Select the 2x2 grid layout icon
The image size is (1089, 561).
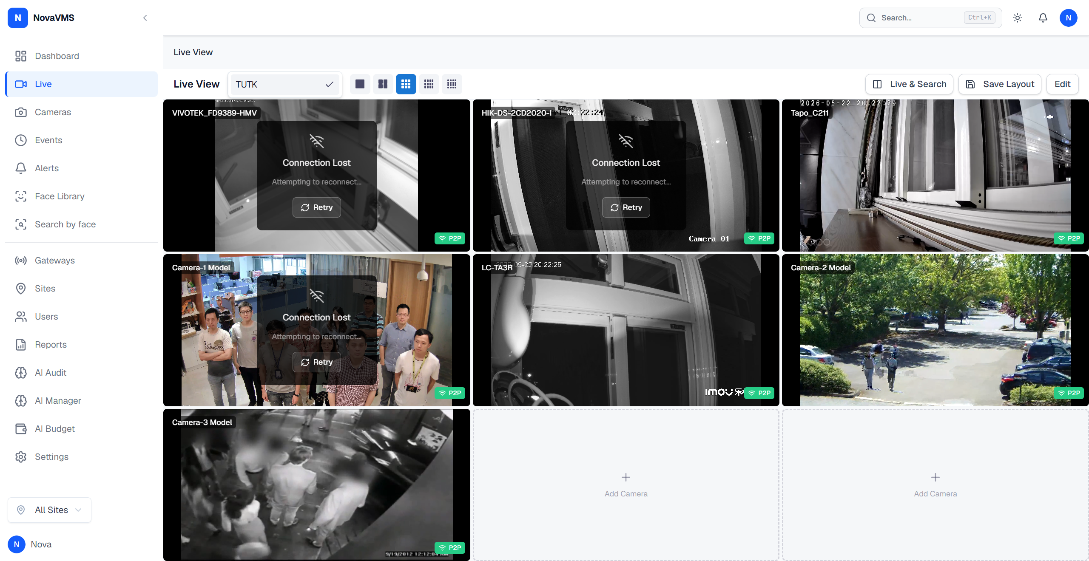[383, 84]
